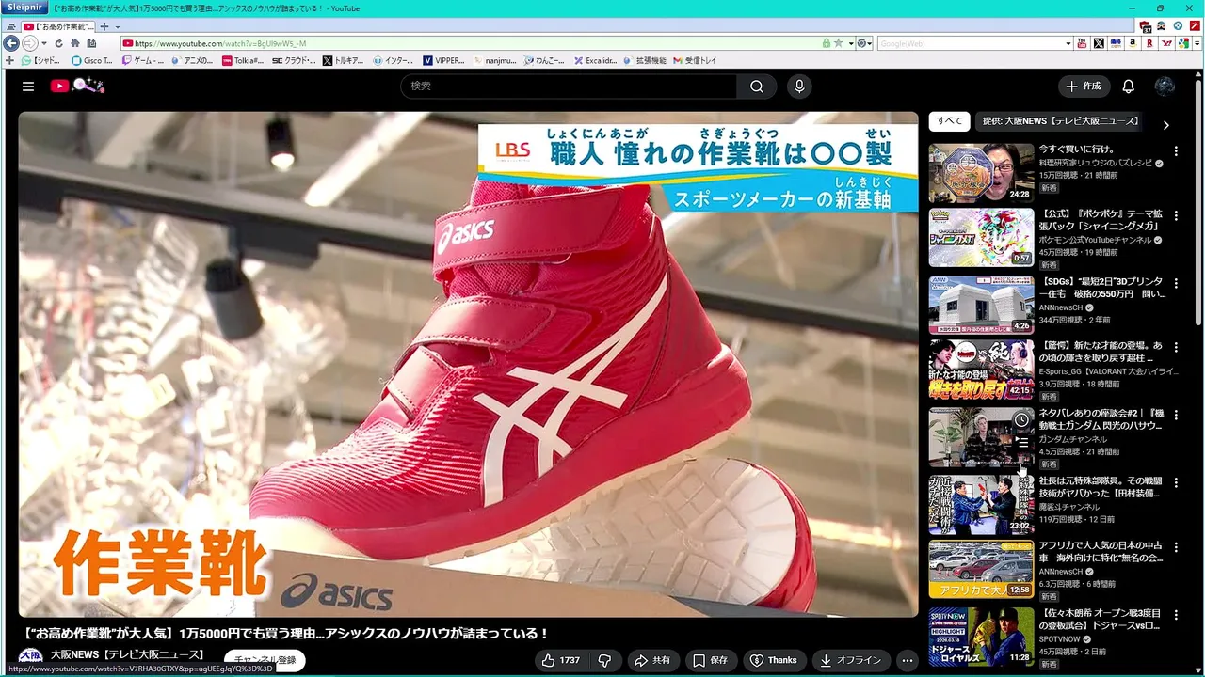Screen dimensions: 1205x677
Task: Click the YouTube search magnifier button
Action: 757,87
